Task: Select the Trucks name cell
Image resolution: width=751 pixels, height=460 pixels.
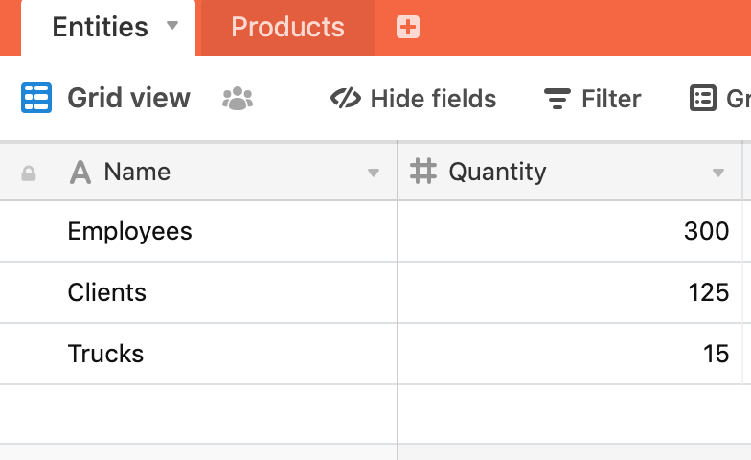Action: coord(198,354)
